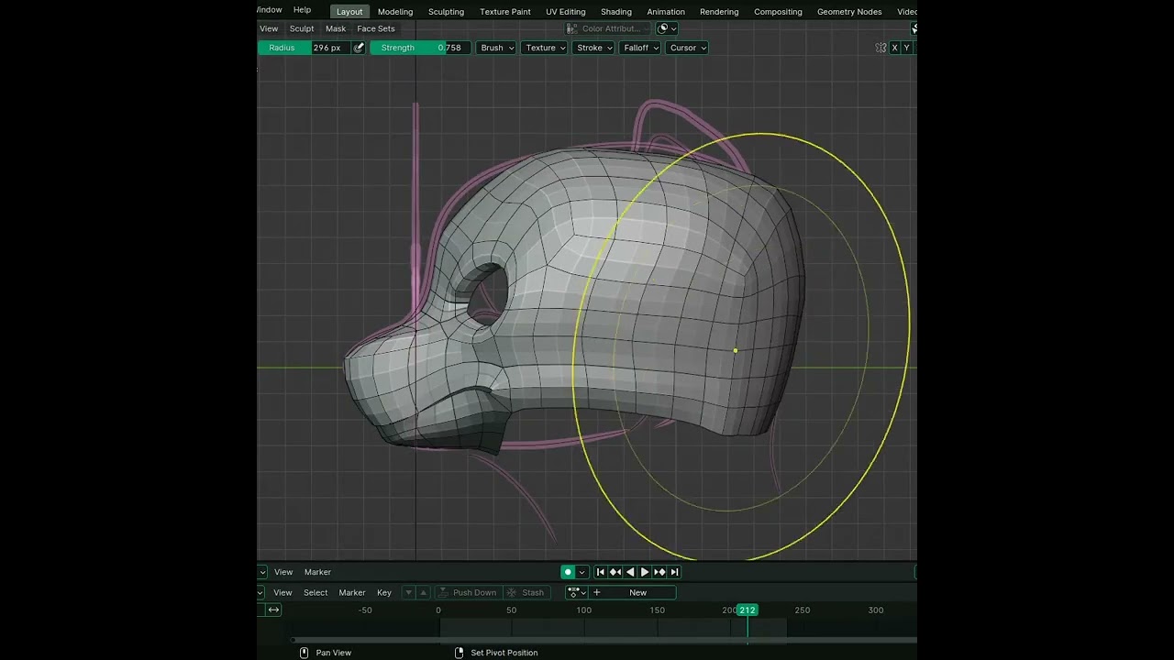
Task: Open the action editor Marker menu
Action: pyautogui.click(x=352, y=593)
